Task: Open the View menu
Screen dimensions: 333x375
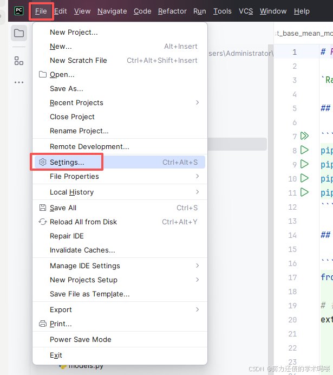Action: click(82, 11)
